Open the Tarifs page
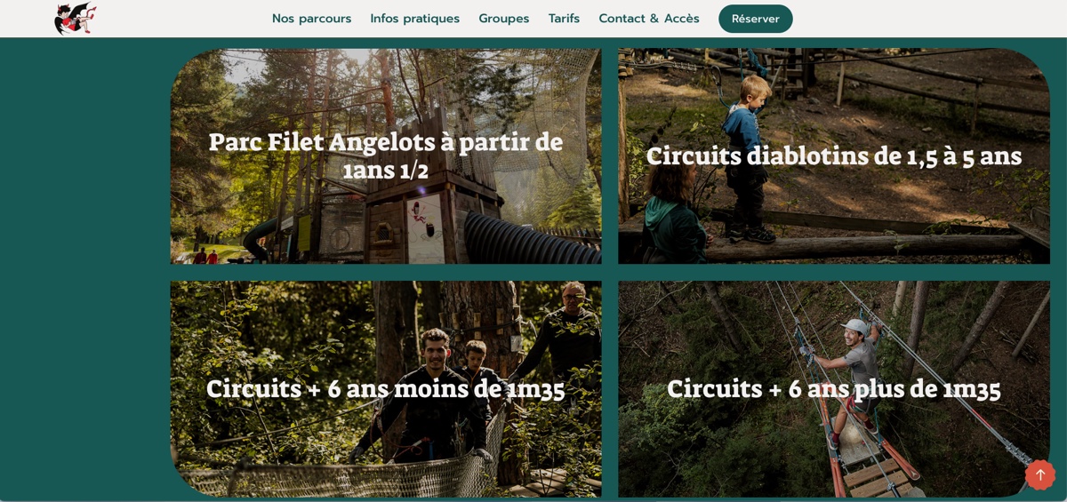 [564, 19]
